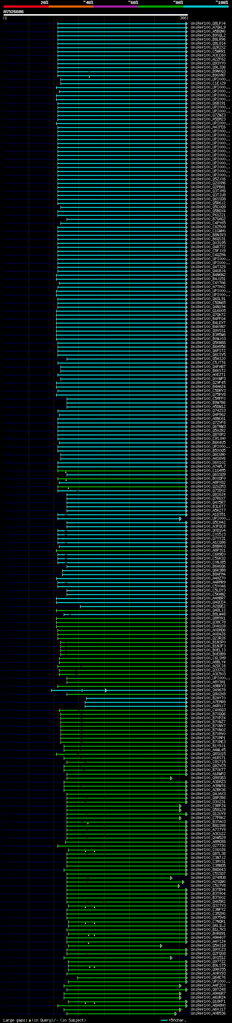
Task: Select hit label UniRef100_A8P3S1
Action: tap(208, 551)
